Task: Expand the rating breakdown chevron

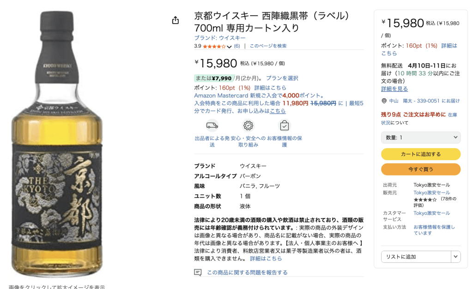Action: click(x=229, y=47)
